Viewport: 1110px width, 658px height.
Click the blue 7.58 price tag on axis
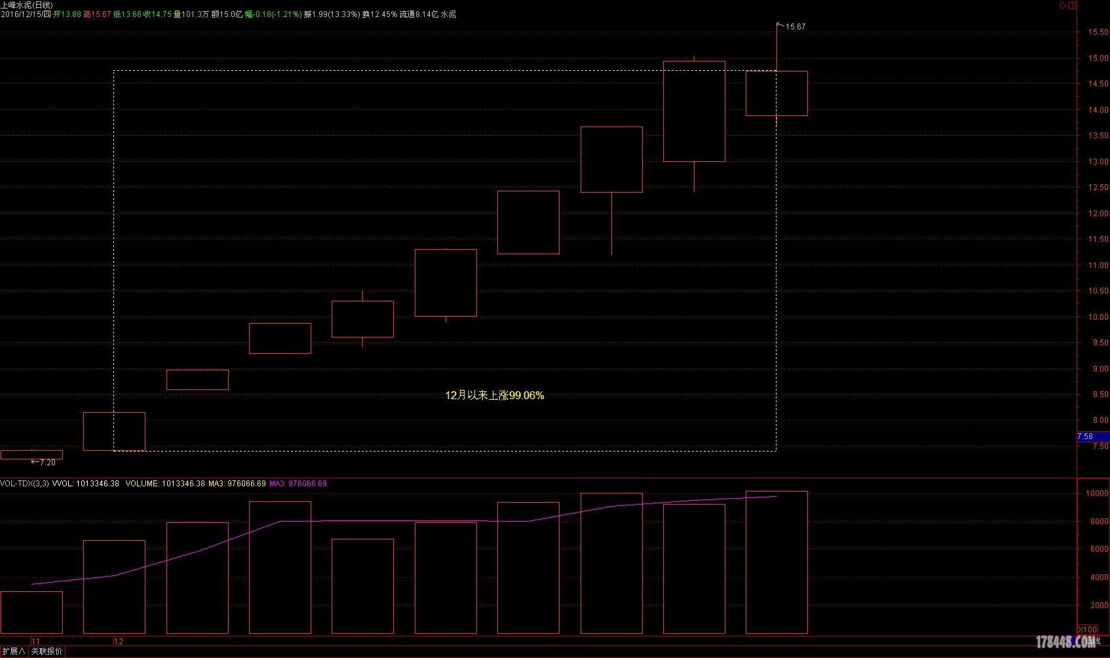point(1093,436)
